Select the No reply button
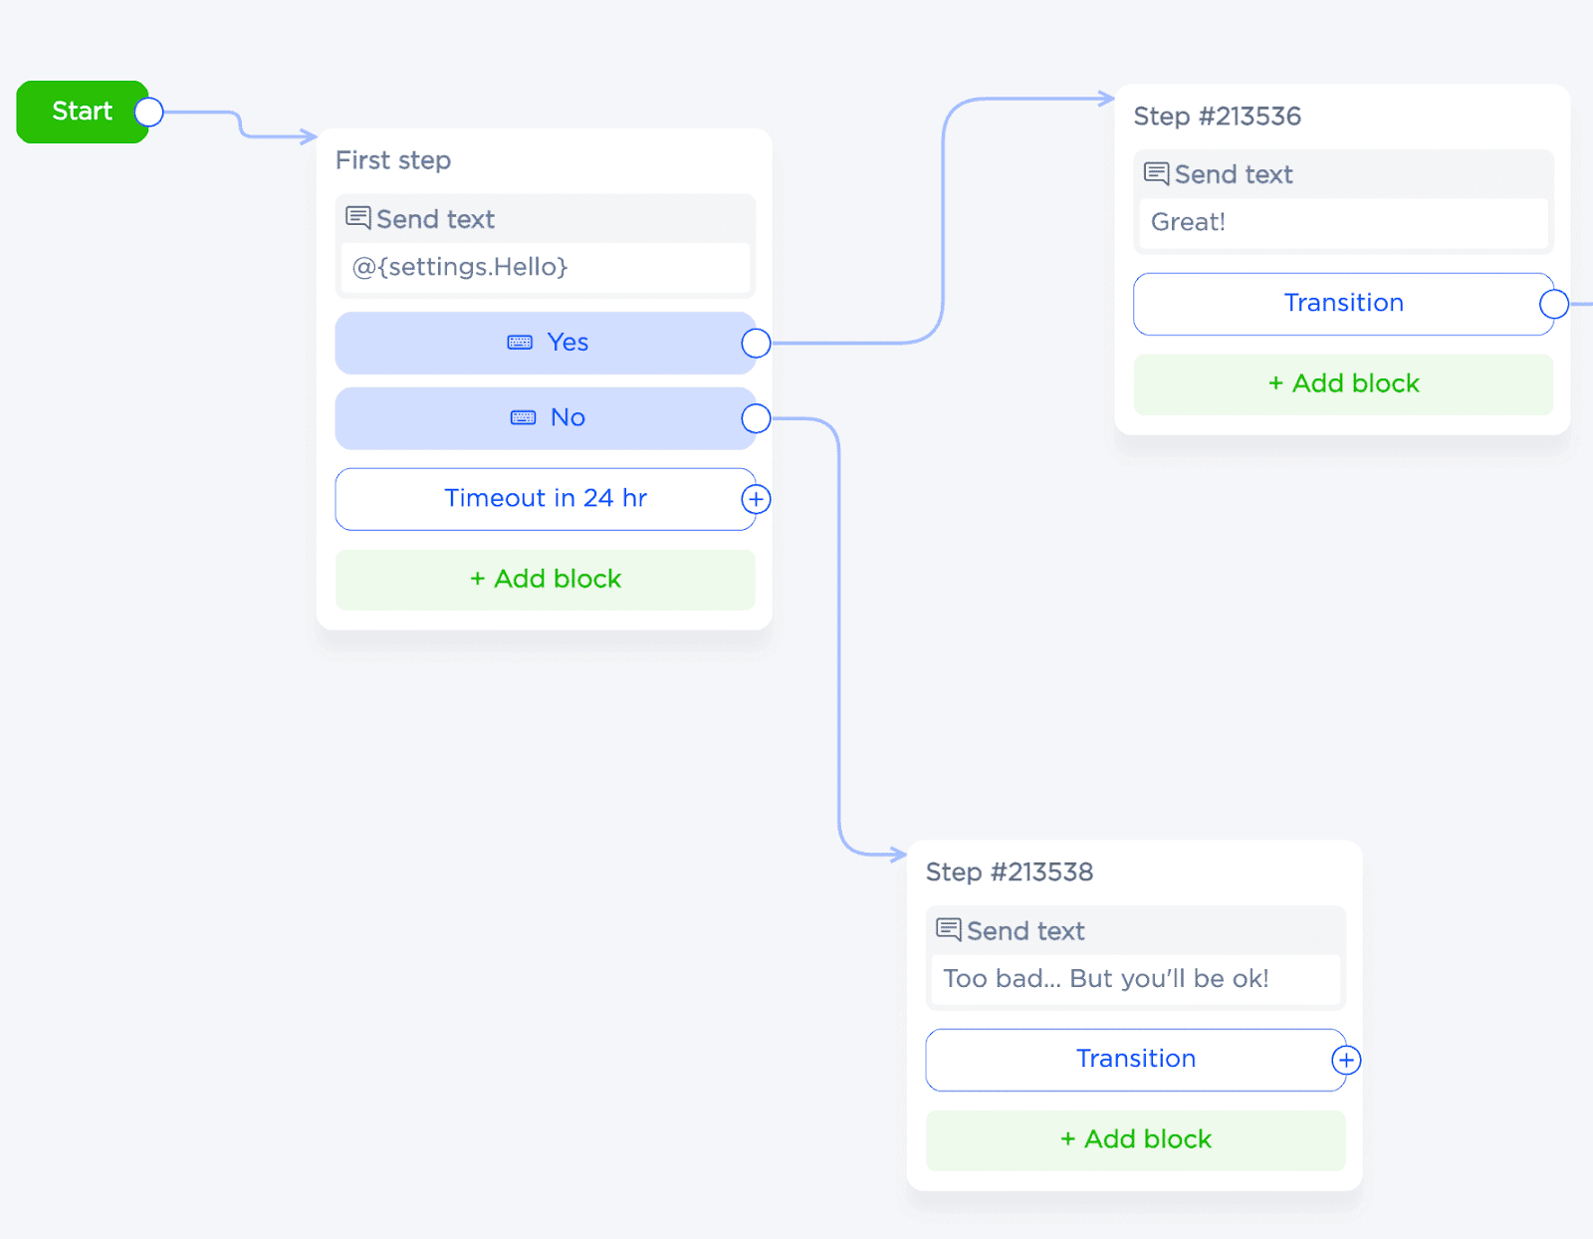The height and width of the screenshot is (1239, 1593). coord(545,418)
